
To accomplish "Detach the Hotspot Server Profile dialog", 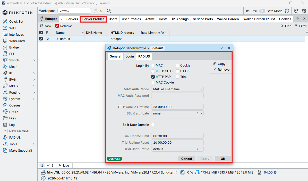I will click(222, 48).
